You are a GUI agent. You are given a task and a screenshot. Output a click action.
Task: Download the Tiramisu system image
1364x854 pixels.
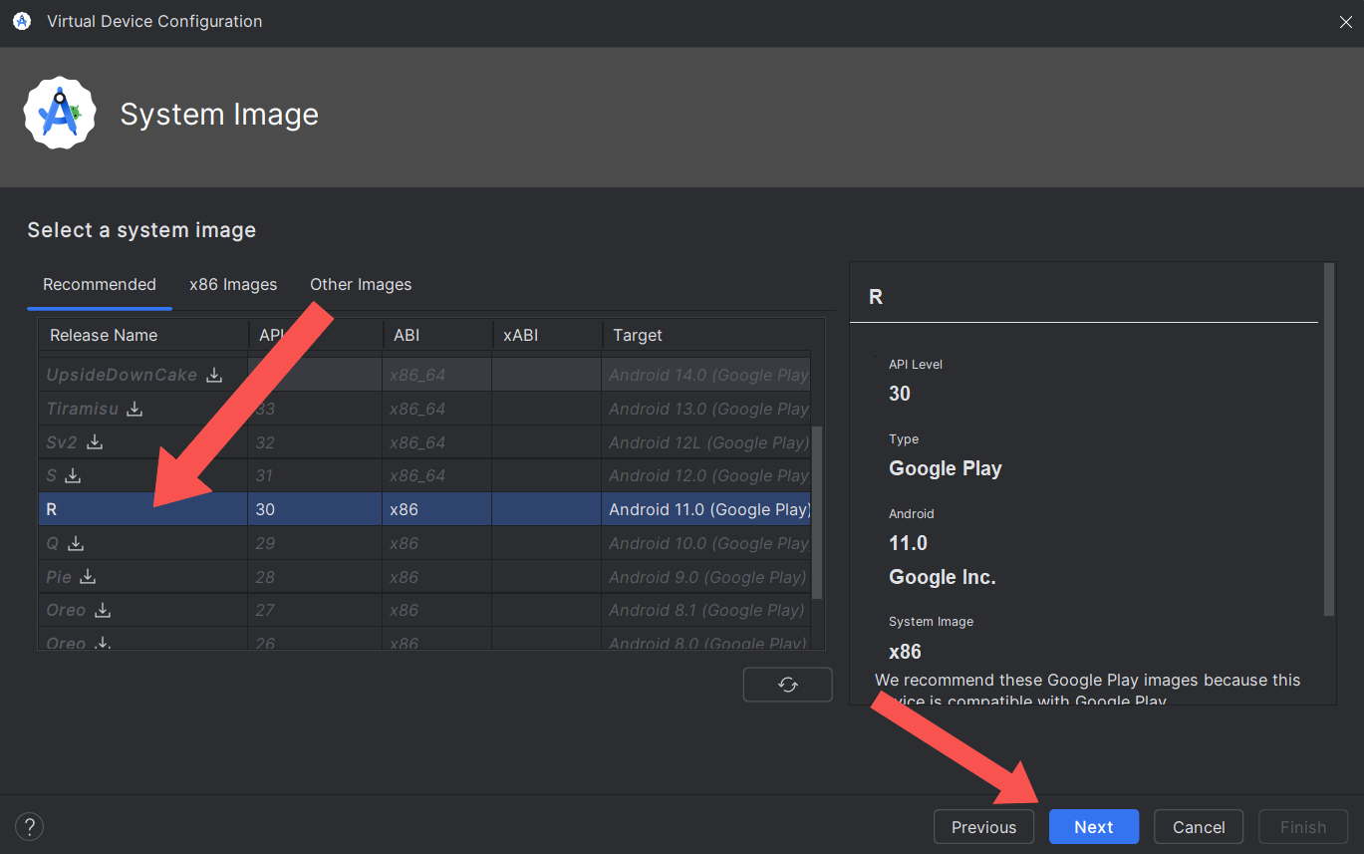(x=135, y=409)
